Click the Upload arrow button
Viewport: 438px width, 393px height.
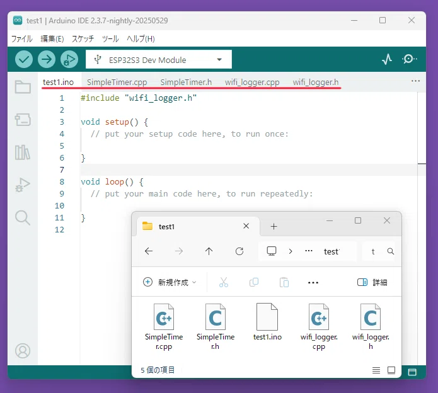click(x=47, y=59)
